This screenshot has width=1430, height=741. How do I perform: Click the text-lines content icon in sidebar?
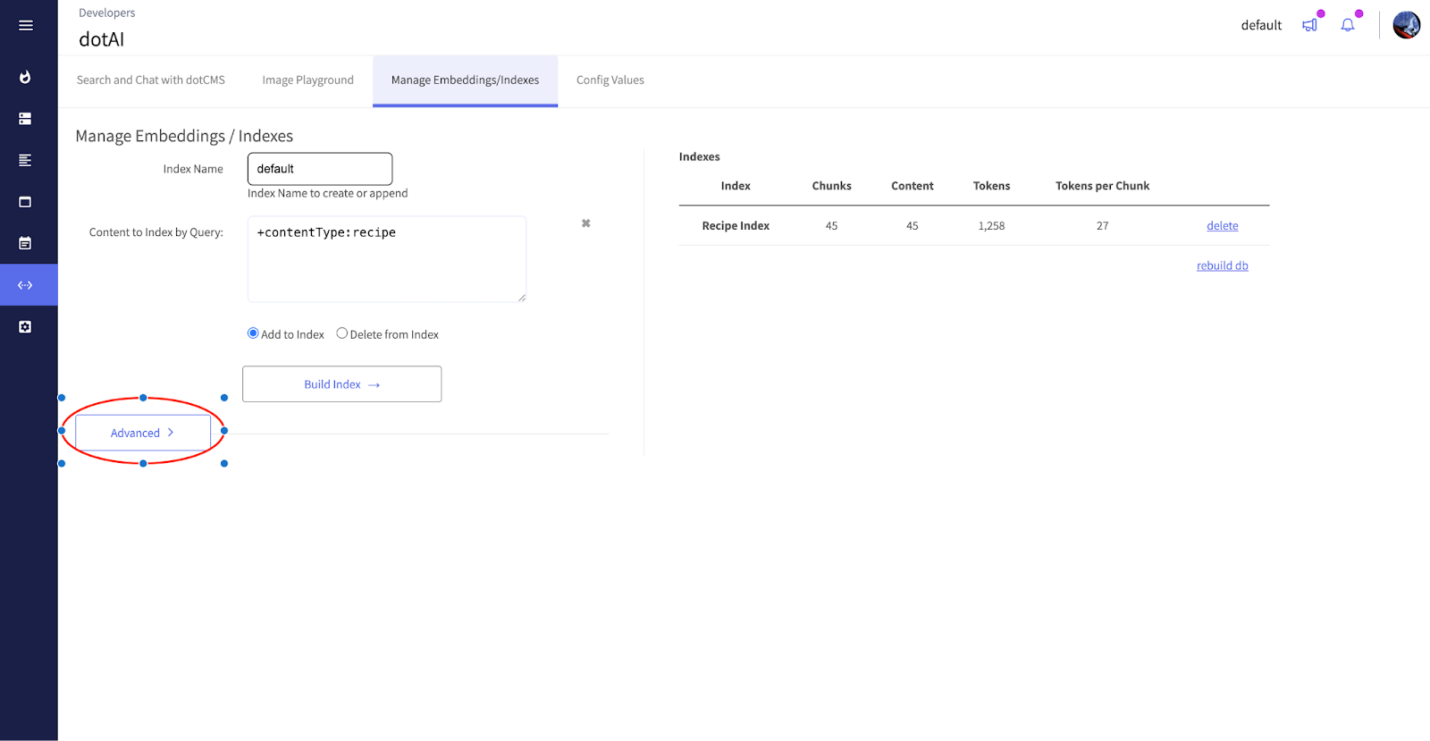coord(26,160)
